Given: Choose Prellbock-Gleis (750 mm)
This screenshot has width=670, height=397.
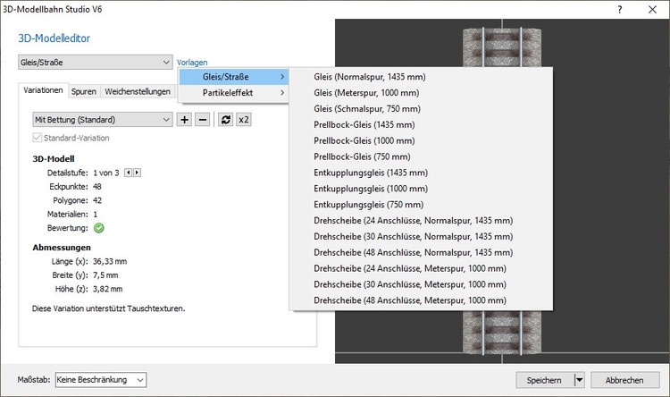Looking at the screenshot, I should 421,156.
